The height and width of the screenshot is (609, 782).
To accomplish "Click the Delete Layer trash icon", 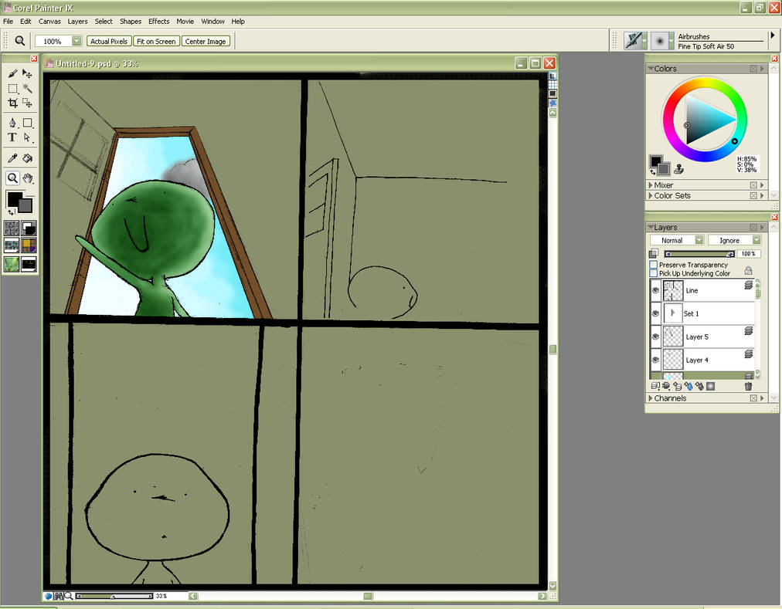I will pos(749,387).
